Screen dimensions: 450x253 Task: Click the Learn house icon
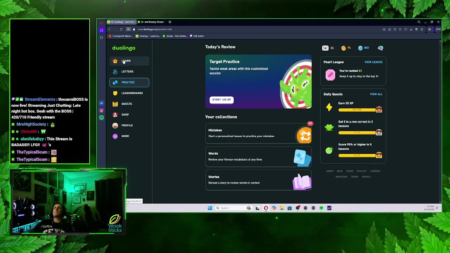115,61
